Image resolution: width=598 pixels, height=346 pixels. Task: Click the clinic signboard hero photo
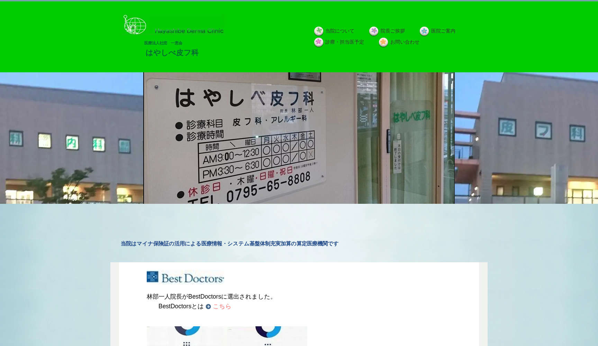pos(299,138)
